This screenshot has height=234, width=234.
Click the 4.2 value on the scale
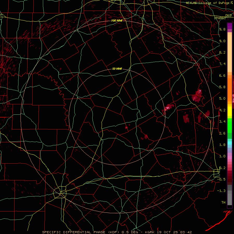[222, 110]
